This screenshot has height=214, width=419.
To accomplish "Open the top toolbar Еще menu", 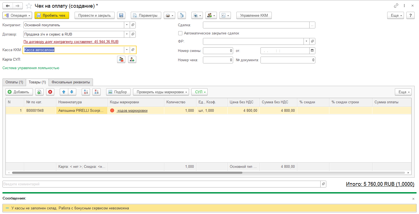I will (396, 16).
